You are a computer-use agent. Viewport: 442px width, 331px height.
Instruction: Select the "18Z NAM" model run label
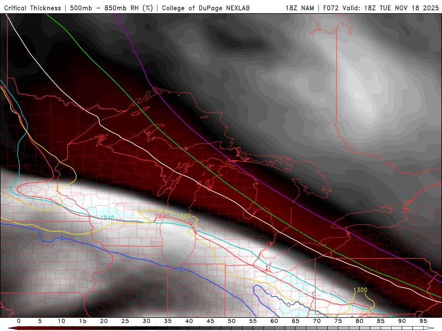(x=300, y=8)
